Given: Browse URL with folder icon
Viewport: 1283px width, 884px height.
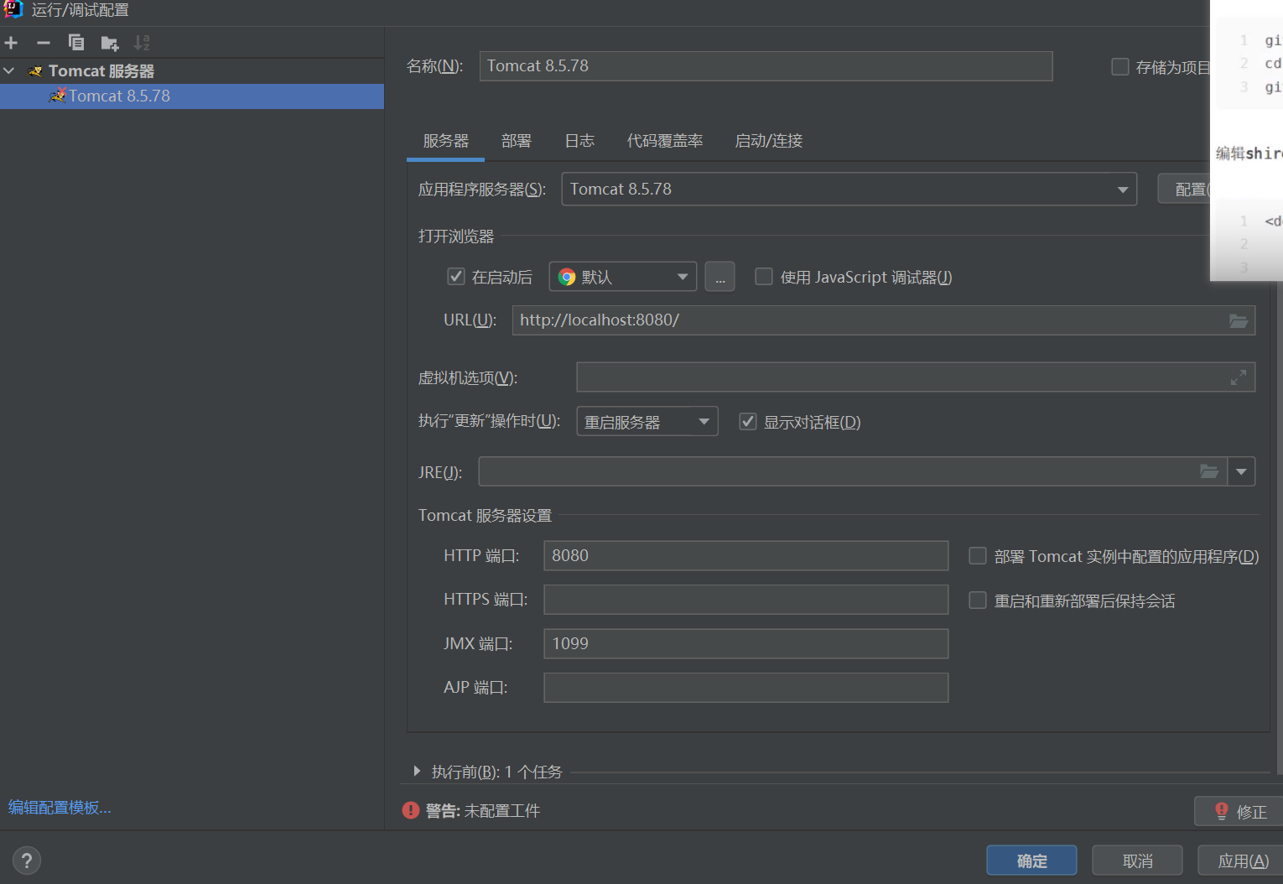Looking at the screenshot, I should [1239, 320].
